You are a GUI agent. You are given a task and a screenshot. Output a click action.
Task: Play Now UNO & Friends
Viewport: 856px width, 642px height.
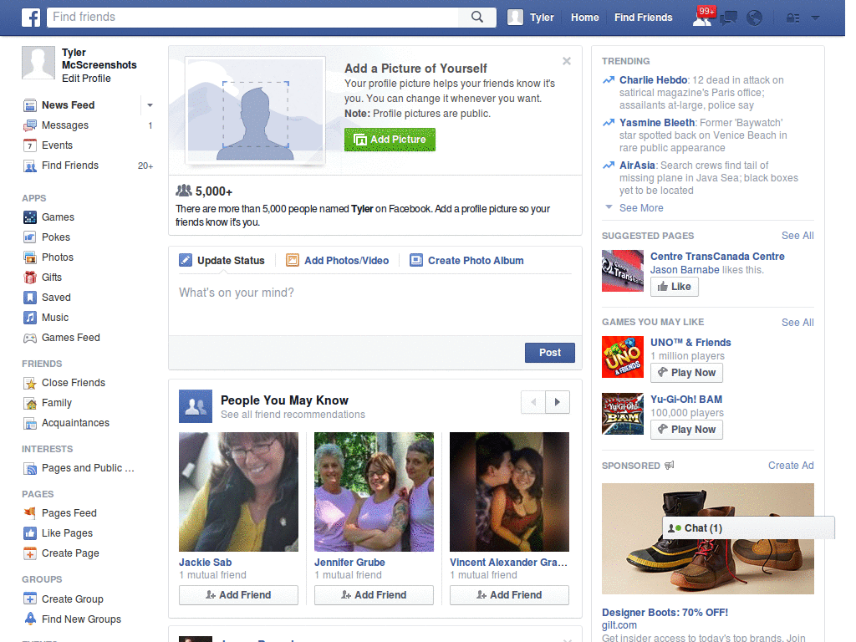[687, 373]
